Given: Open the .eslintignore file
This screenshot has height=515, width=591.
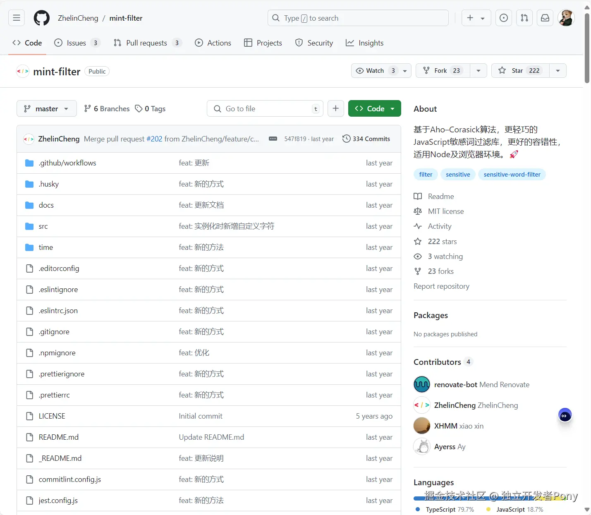Looking at the screenshot, I should click(x=58, y=290).
